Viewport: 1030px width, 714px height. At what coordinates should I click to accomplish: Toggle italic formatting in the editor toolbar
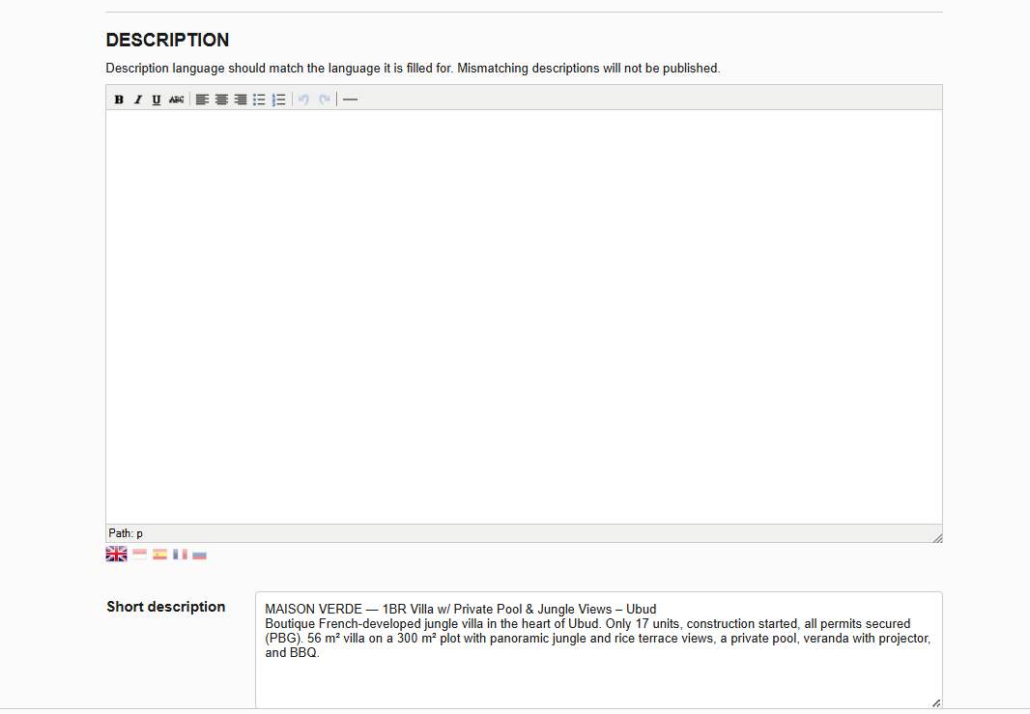138,100
